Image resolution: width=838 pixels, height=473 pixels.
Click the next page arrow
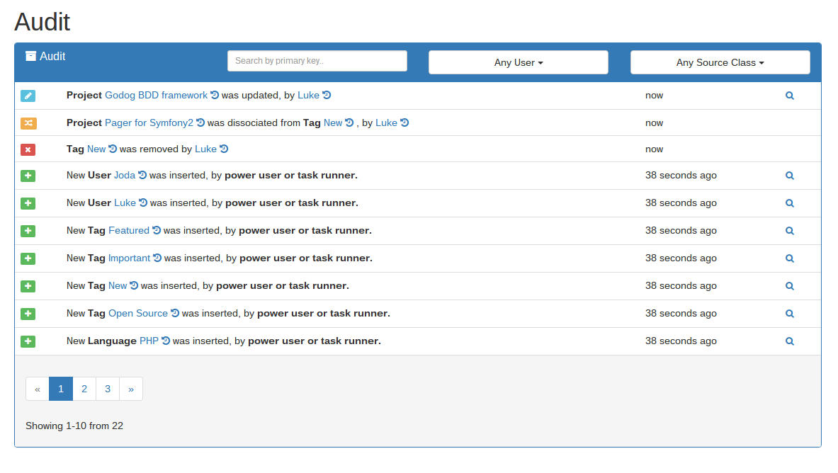[x=131, y=389]
